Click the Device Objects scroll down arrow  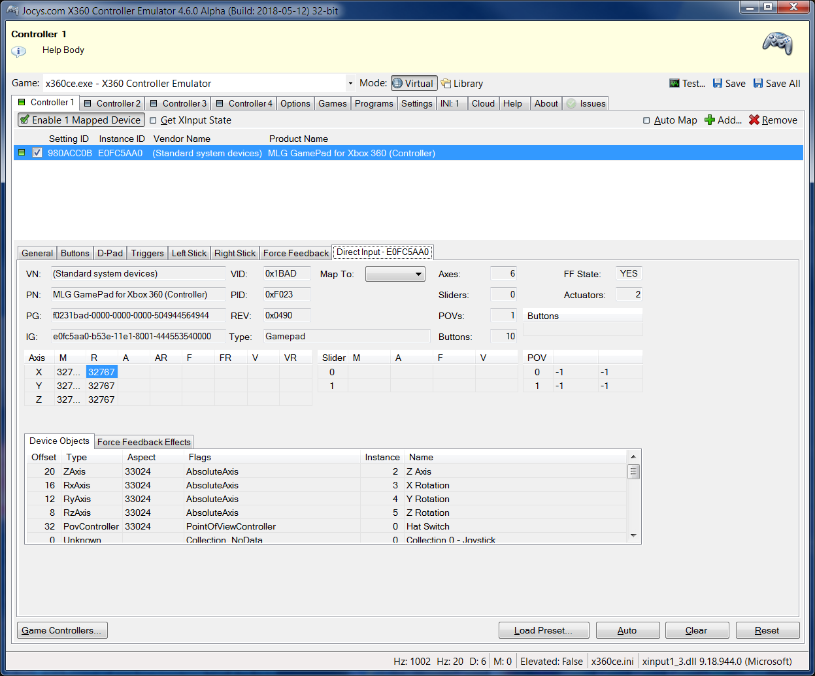click(633, 535)
